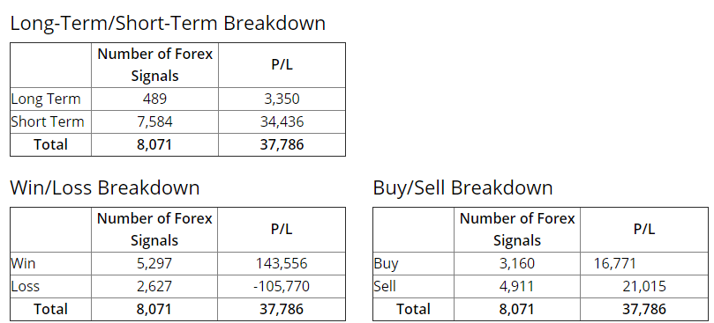Click Sell P/L value 21,015
Image resolution: width=714 pixels, height=323 pixels.
point(644,286)
